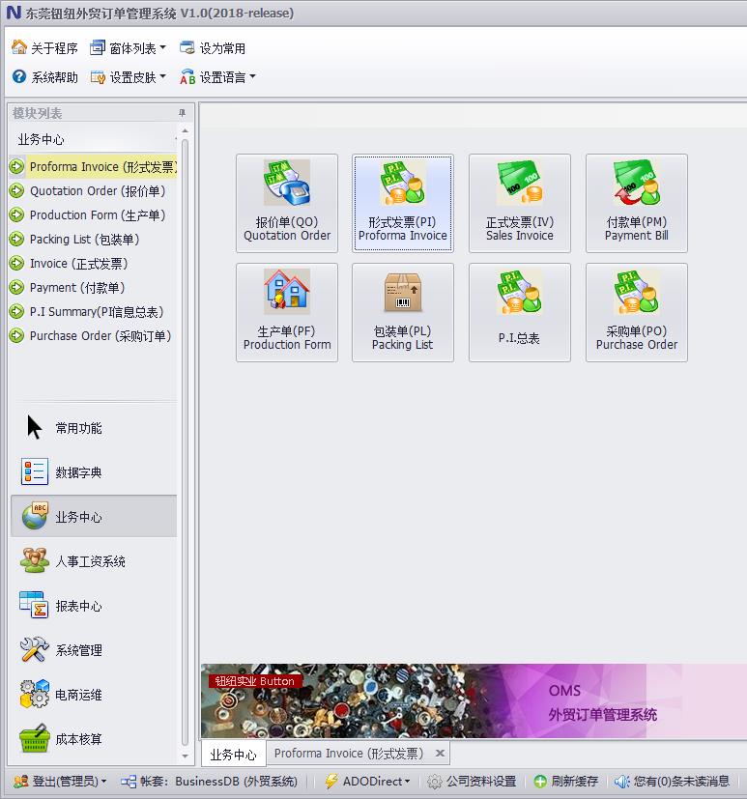Image resolution: width=747 pixels, height=799 pixels.
Task: Open the Sales Invoice (IV) tile
Action: (x=520, y=203)
